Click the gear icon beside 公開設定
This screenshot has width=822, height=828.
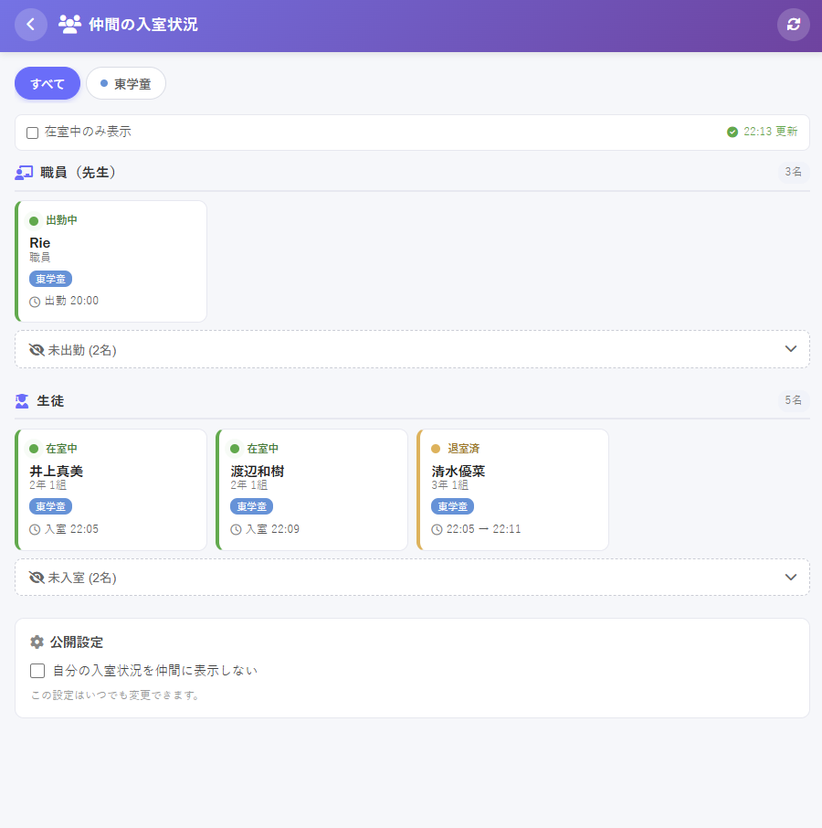click(x=37, y=642)
